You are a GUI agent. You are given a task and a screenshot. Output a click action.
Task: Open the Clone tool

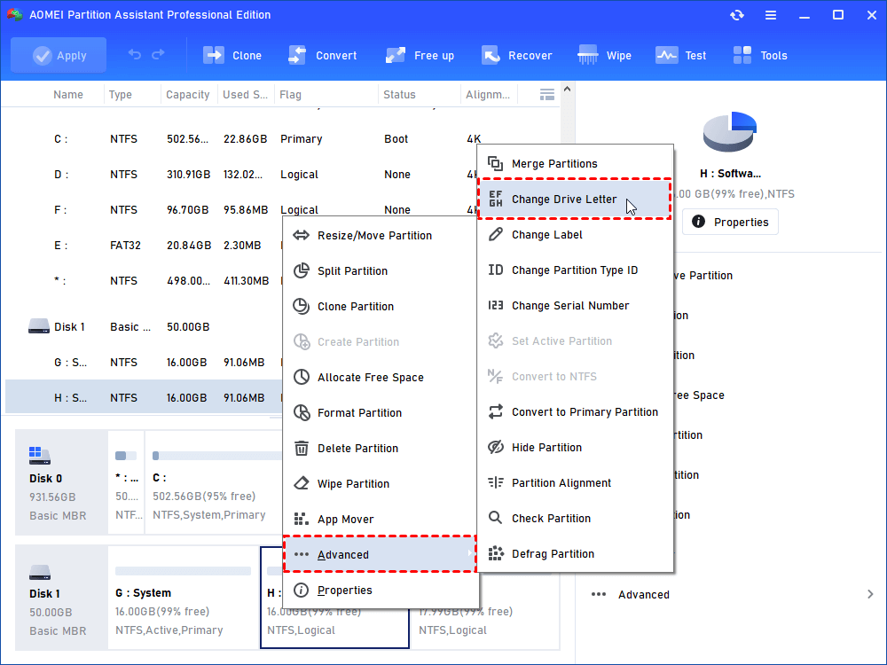coord(232,55)
